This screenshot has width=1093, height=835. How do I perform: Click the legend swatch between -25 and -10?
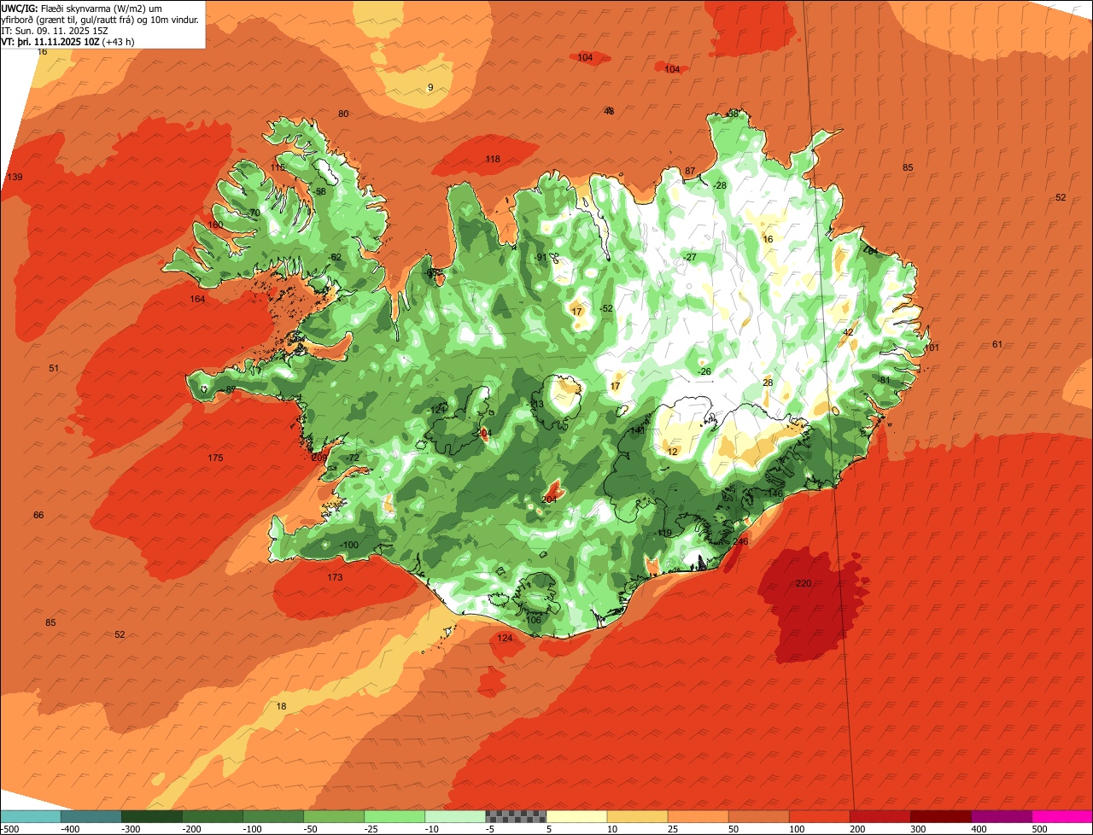[395, 816]
